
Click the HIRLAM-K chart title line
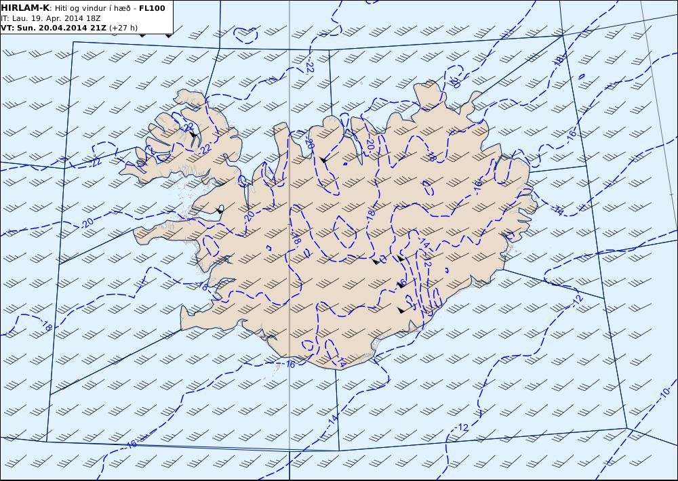pos(83,7)
